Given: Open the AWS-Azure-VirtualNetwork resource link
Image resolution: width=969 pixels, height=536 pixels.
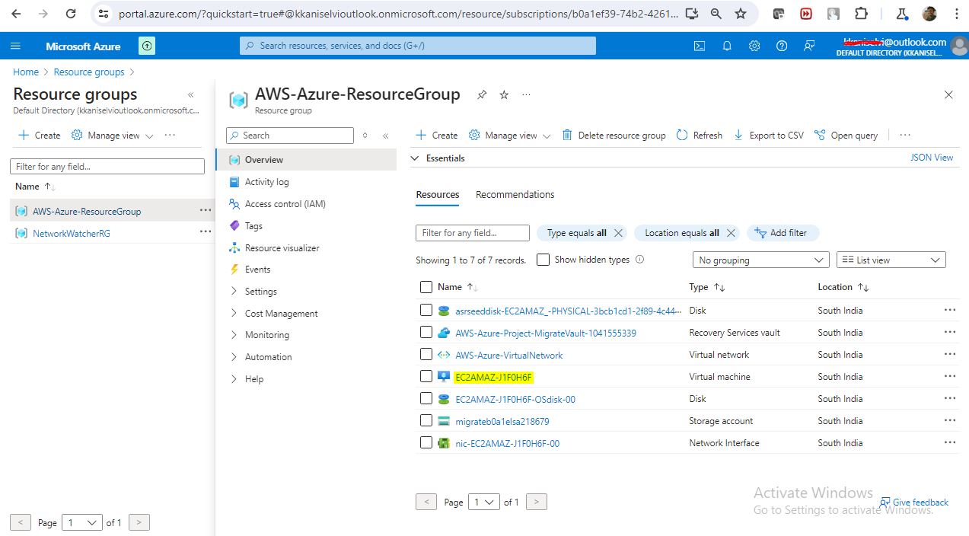Looking at the screenshot, I should tap(508, 356).
